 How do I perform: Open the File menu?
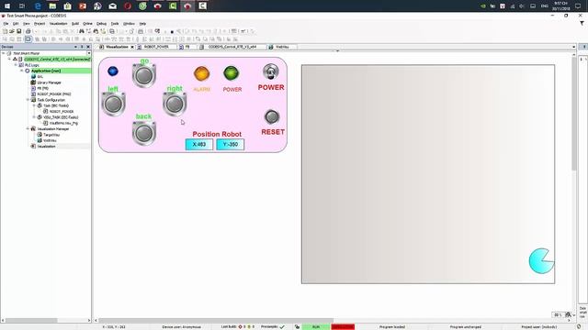[x=6, y=24]
